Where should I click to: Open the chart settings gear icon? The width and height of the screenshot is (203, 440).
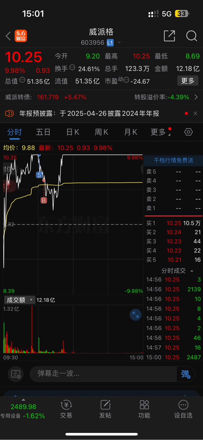click(188, 132)
